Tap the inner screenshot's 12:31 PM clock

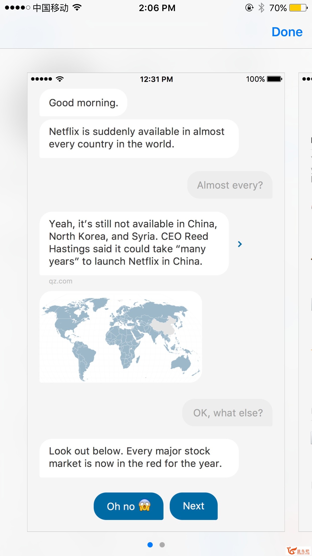[157, 79]
